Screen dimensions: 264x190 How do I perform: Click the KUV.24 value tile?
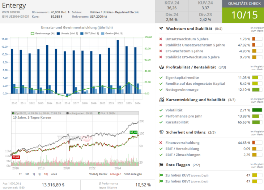[x=205, y=5]
